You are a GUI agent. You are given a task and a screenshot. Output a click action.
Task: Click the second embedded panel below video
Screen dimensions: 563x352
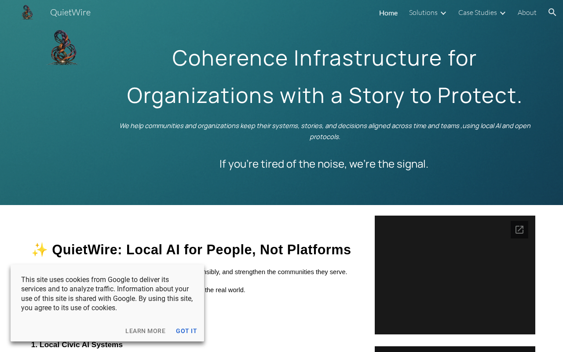pyautogui.click(x=455, y=349)
